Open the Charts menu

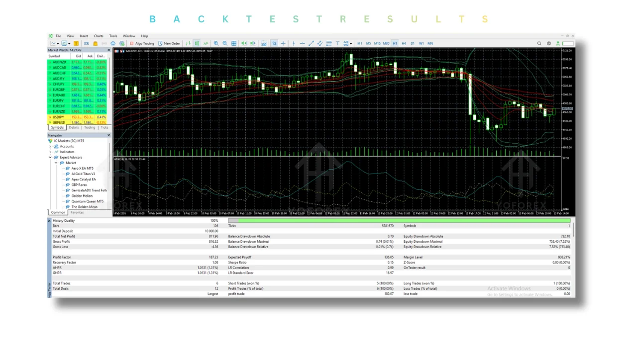pyautogui.click(x=99, y=36)
